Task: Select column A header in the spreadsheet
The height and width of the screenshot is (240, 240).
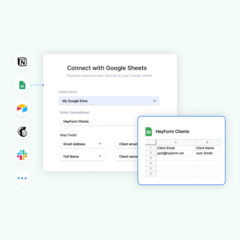Action: [x=175, y=142]
